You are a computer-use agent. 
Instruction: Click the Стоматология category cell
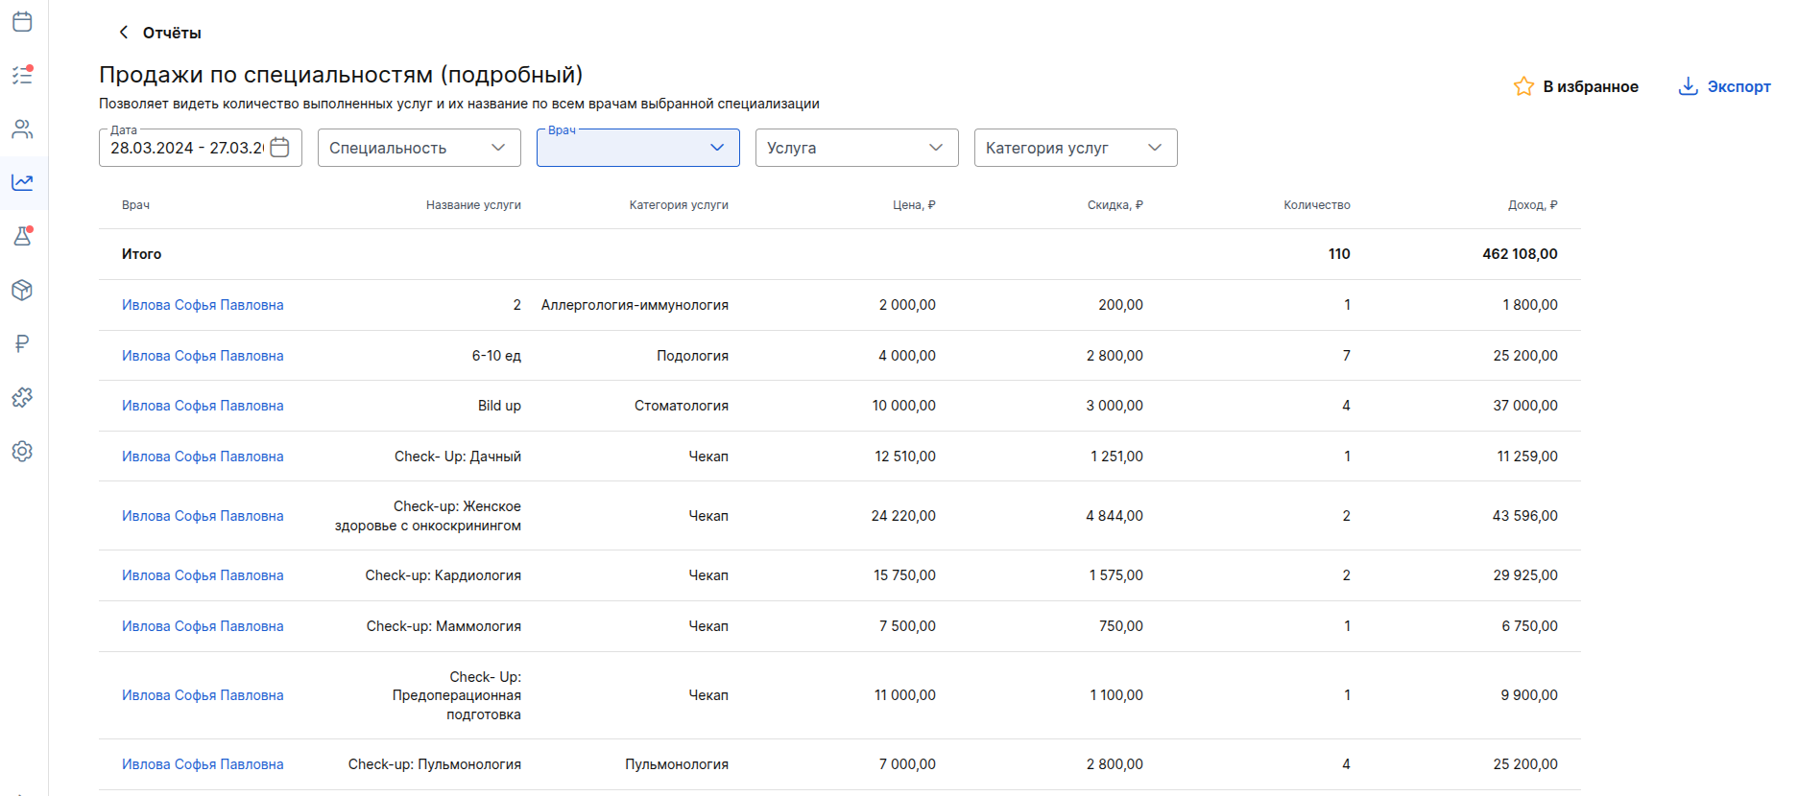pos(682,406)
